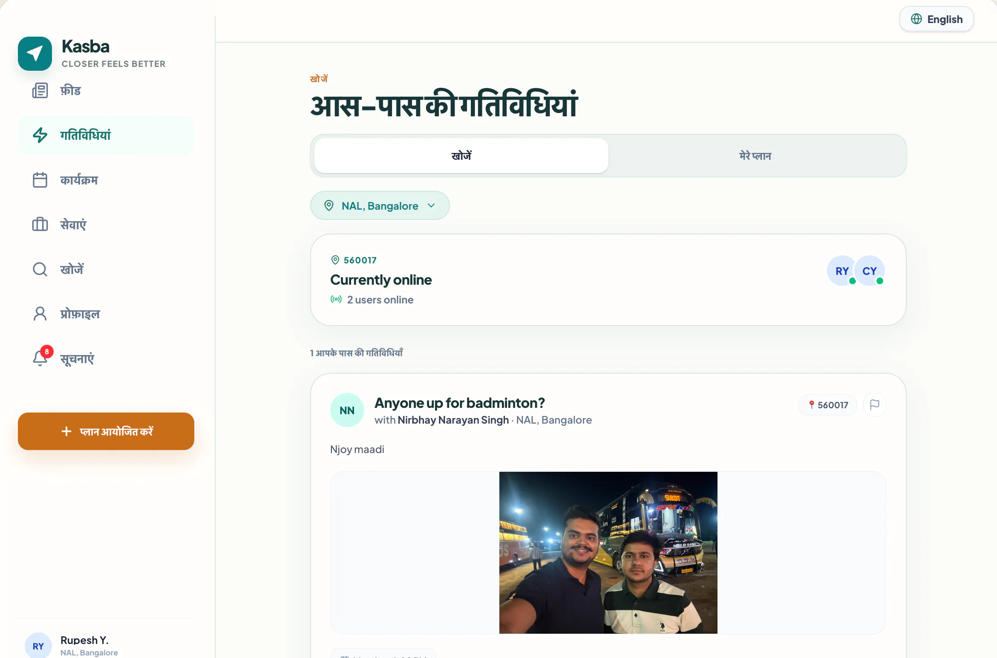
Task: Click the खोजें magnifier icon in sidebar
Action: 40,269
